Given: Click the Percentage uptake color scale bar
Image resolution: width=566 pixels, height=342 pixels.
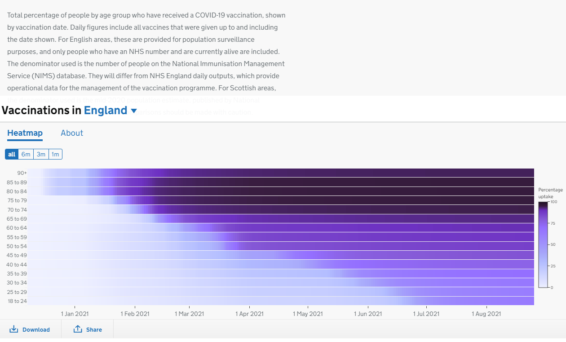Looking at the screenshot, I should tap(543, 244).
